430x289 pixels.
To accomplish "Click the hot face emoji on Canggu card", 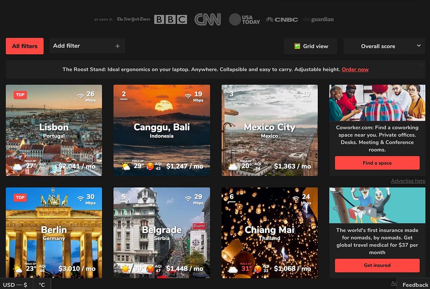I will [x=150, y=166].
